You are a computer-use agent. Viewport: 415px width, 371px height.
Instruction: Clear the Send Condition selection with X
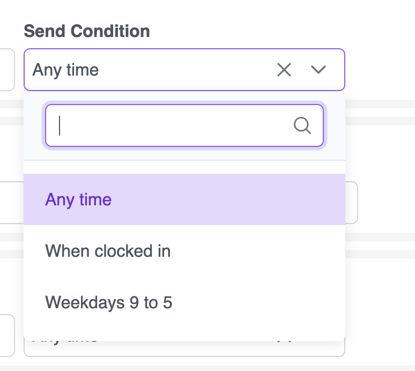pos(284,70)
